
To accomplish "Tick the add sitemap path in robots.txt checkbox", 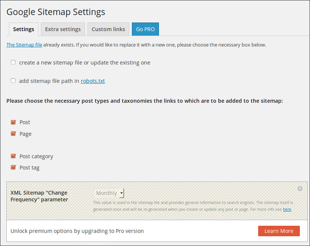I will click(x=14, y=81).
